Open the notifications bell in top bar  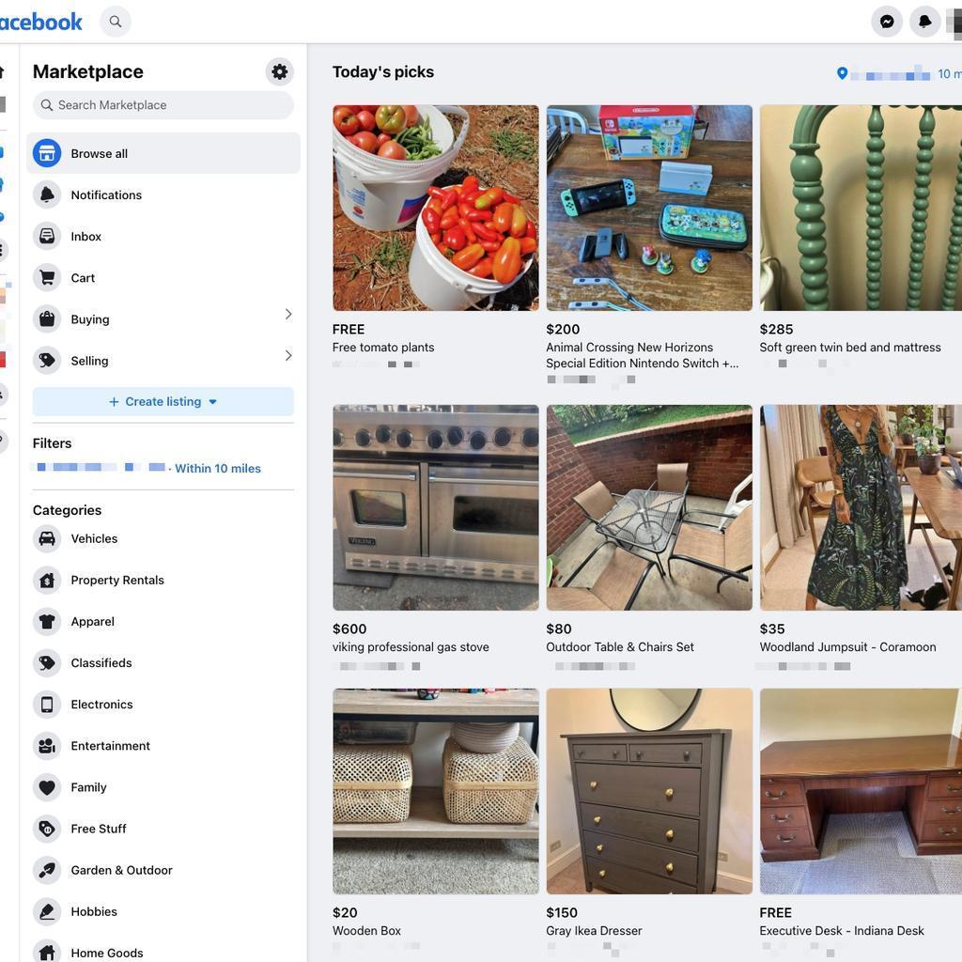pyautogui.click(x=925, y=22)
